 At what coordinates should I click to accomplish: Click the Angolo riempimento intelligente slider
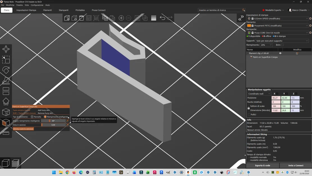(53, 121)
